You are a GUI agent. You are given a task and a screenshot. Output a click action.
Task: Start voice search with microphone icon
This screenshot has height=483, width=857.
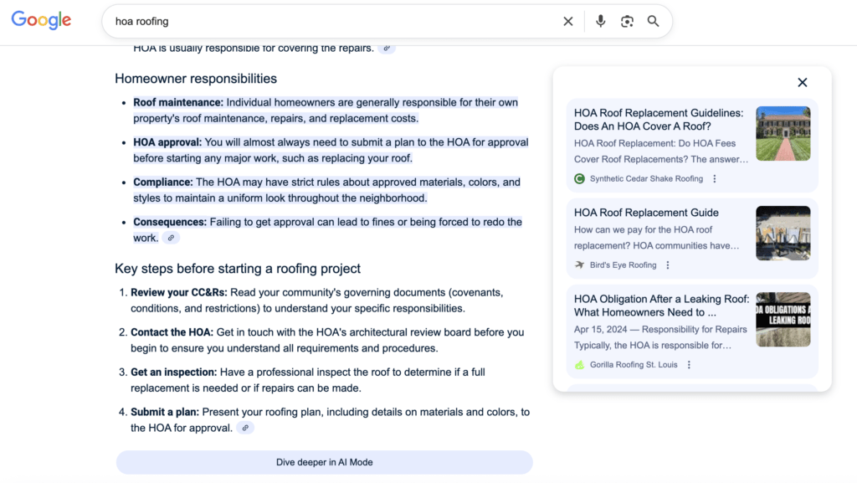click(x=600, y=22)
